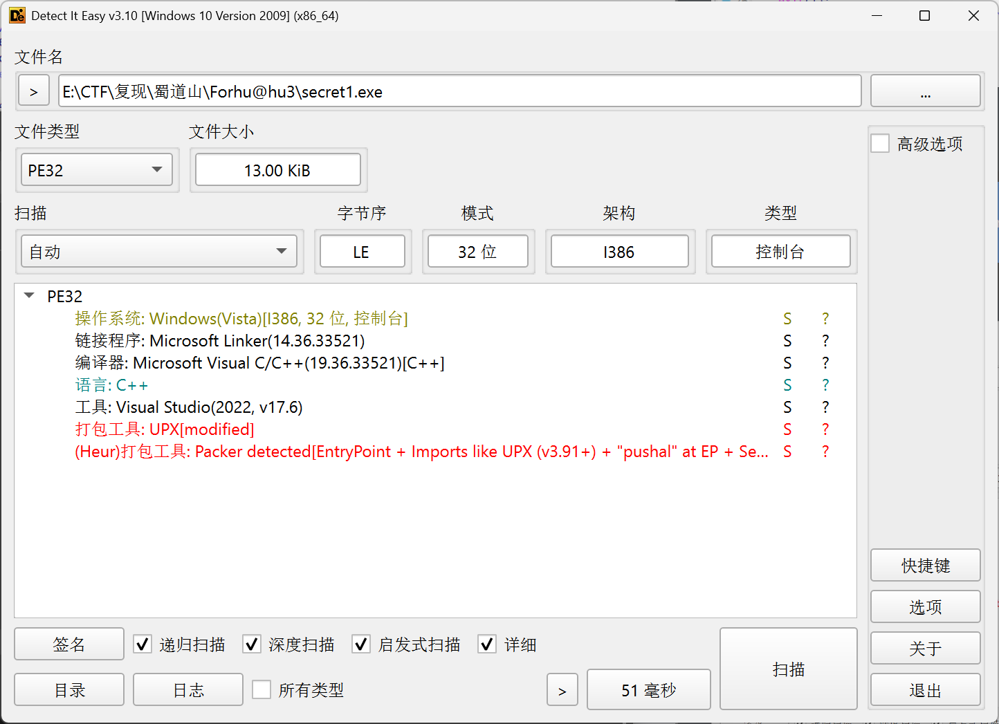Click the 13.00 KiB file size button

coord(278,170)
